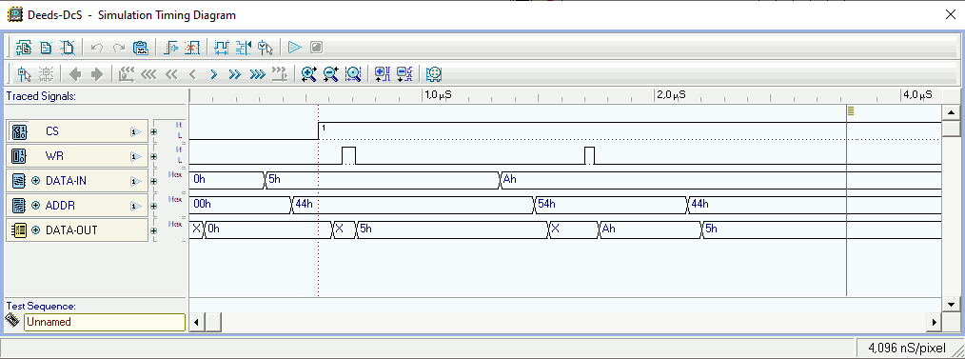Viewport: 965px width, 359px height.
Task: Expand the DATA-IN signal bus
Action: (35, 181)
